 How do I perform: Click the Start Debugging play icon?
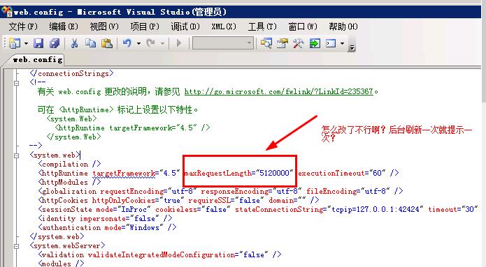[x=178, y=43]
